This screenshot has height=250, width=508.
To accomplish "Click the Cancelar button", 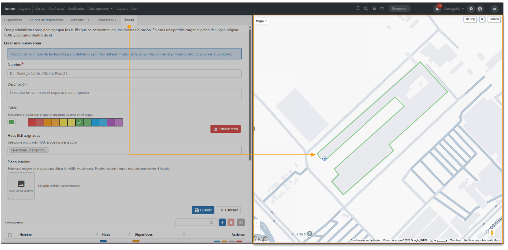I will (229, 210).
